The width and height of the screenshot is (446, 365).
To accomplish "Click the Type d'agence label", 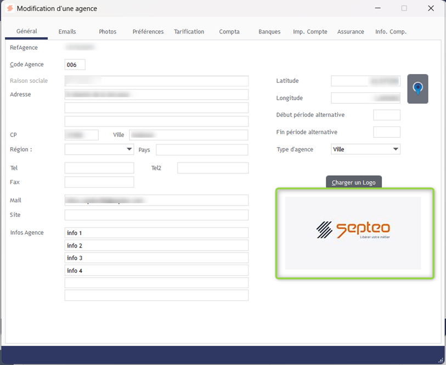I will [x=295, y=149].
